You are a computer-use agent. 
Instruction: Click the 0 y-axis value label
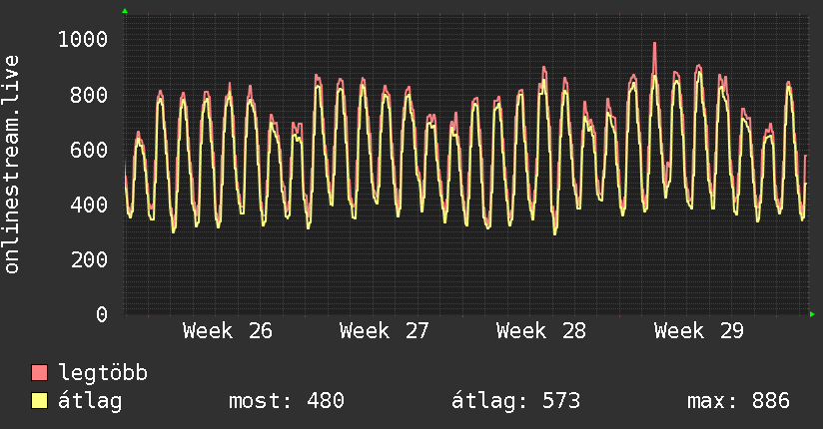coord(102,314)
